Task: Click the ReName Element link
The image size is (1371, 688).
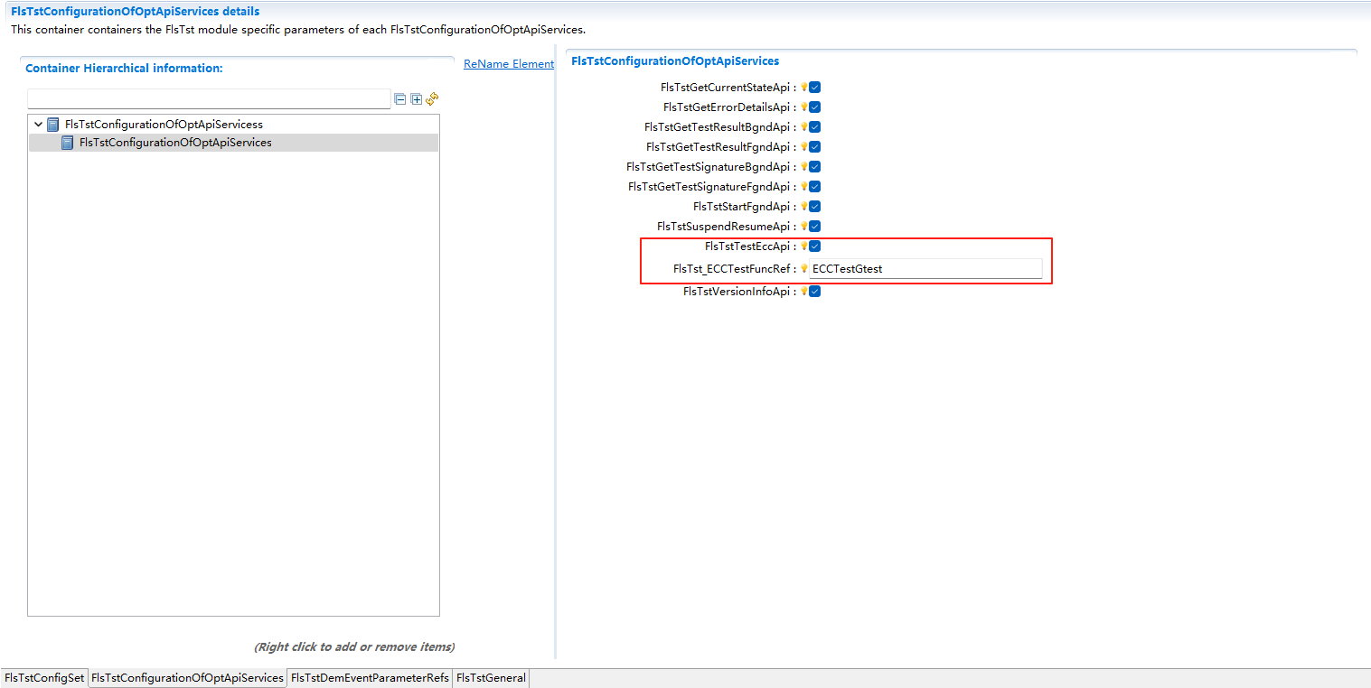Action: 508,63
